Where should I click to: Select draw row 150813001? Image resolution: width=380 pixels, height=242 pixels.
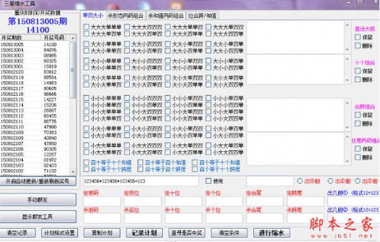[34, 67]
